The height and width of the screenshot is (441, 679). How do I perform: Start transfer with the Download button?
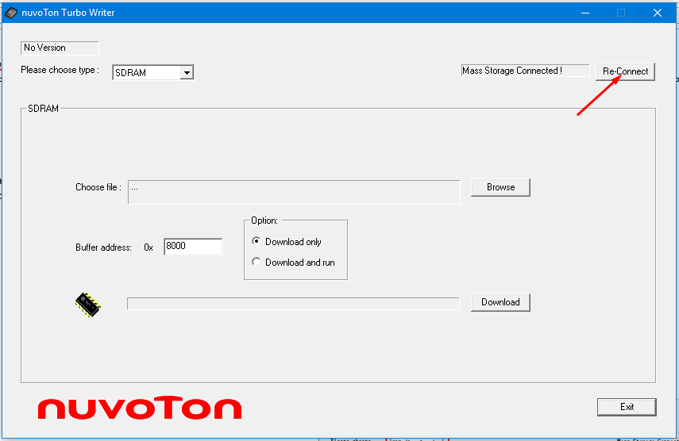500,302
